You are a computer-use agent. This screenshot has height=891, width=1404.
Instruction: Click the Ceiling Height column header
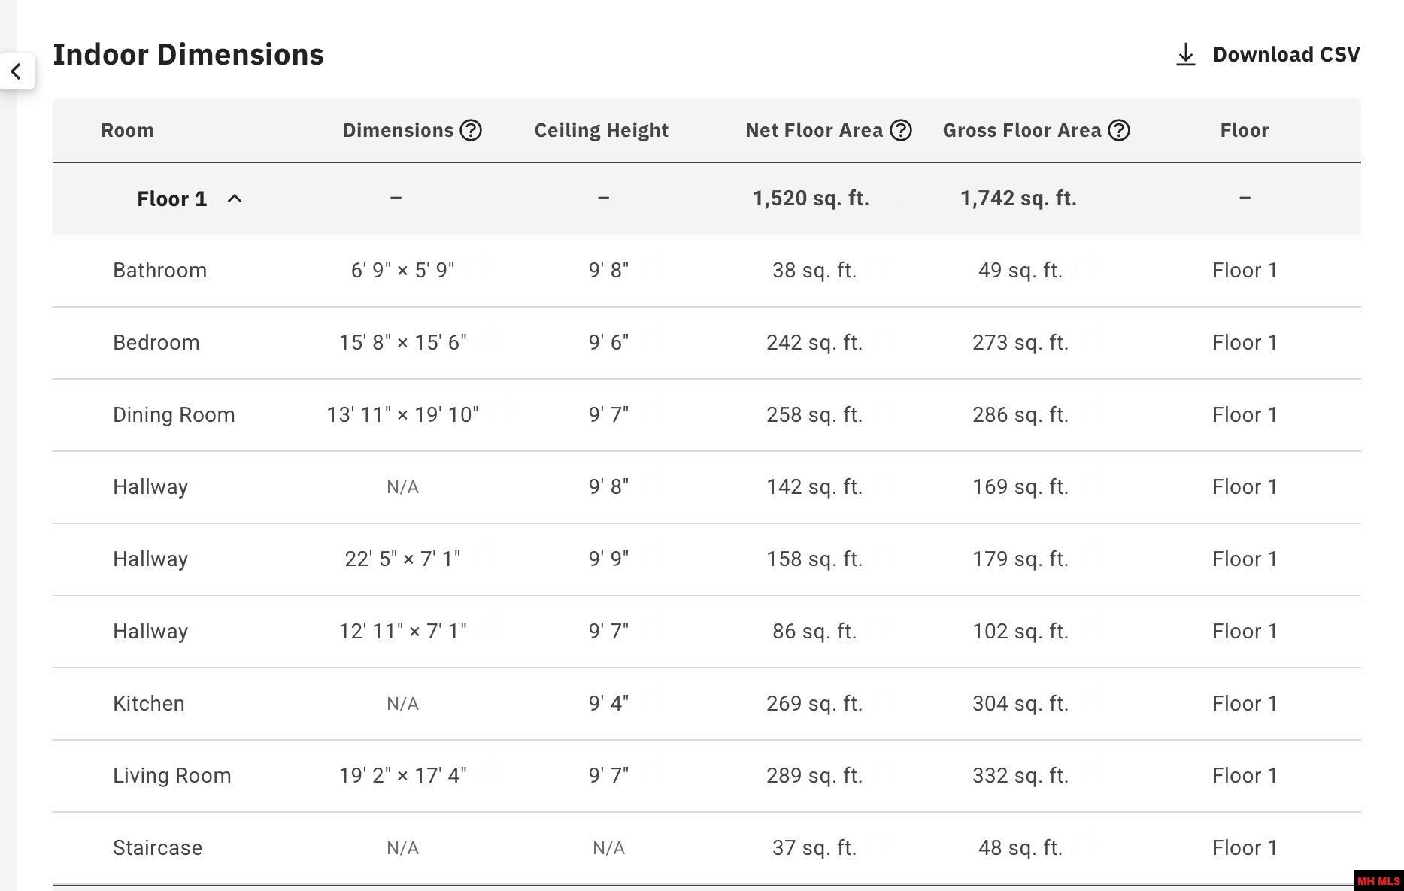click(x=602, y=130)
